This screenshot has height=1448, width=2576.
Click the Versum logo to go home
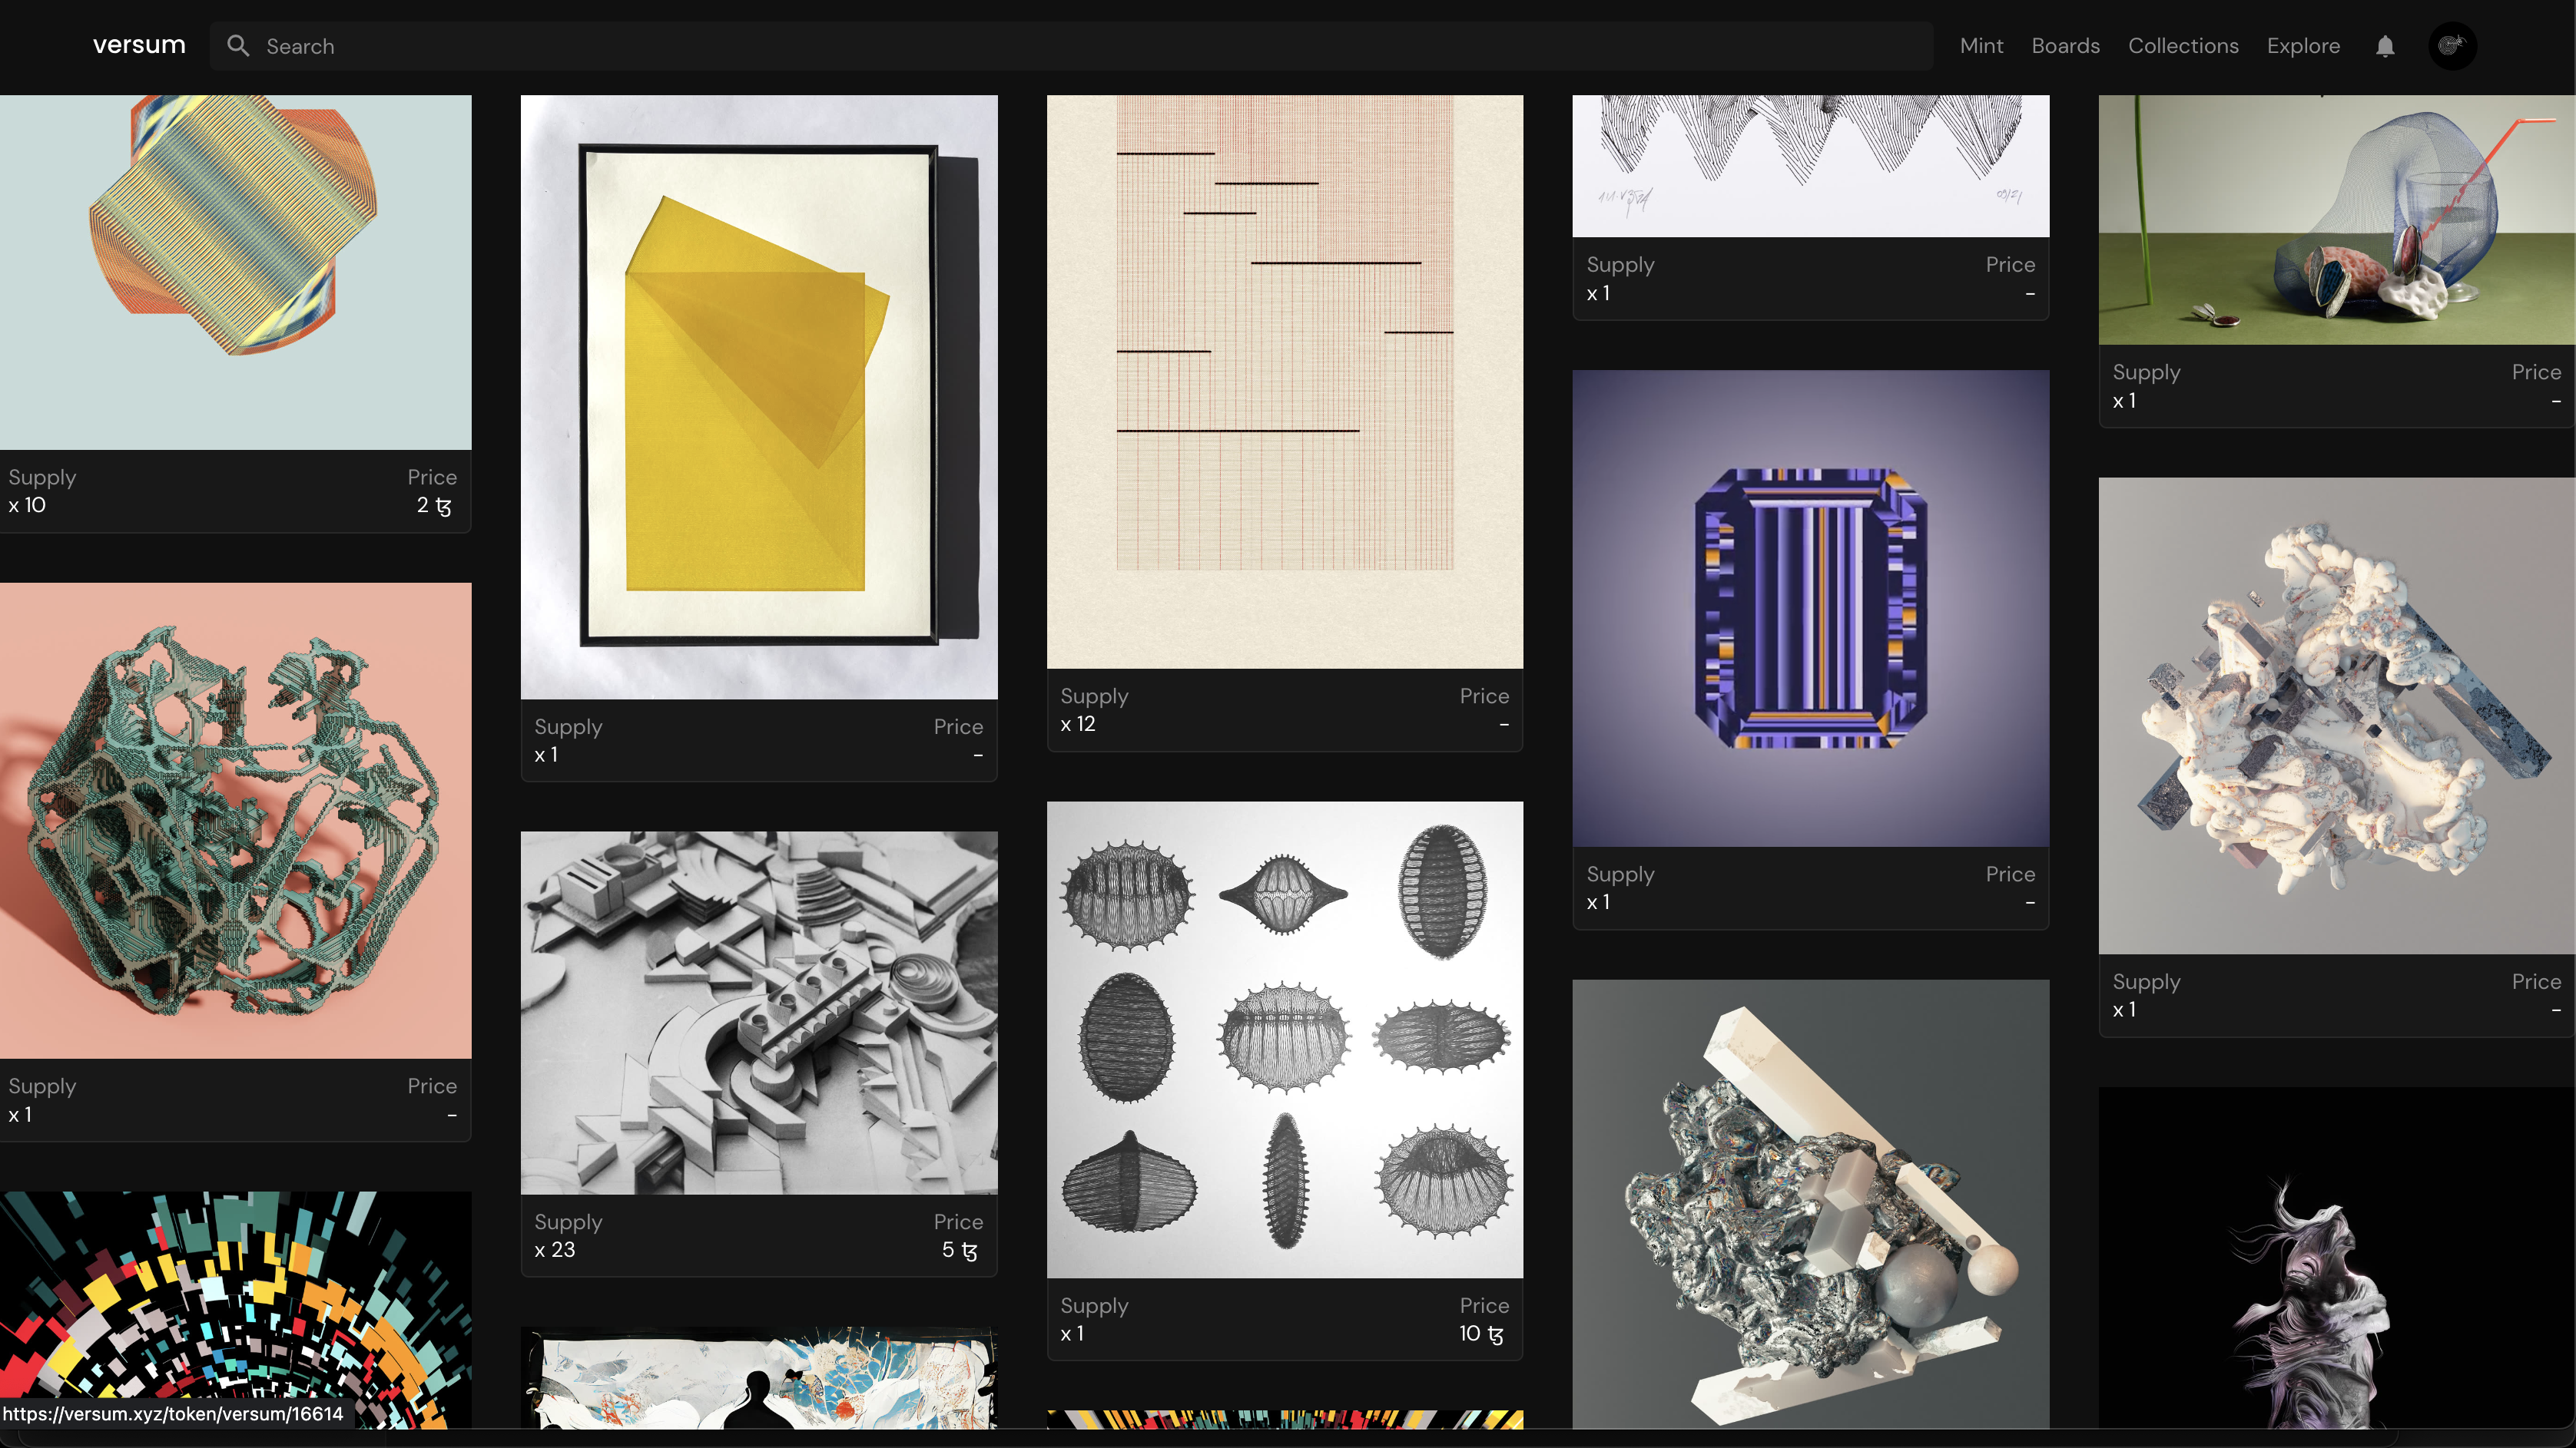coord(138,46)
